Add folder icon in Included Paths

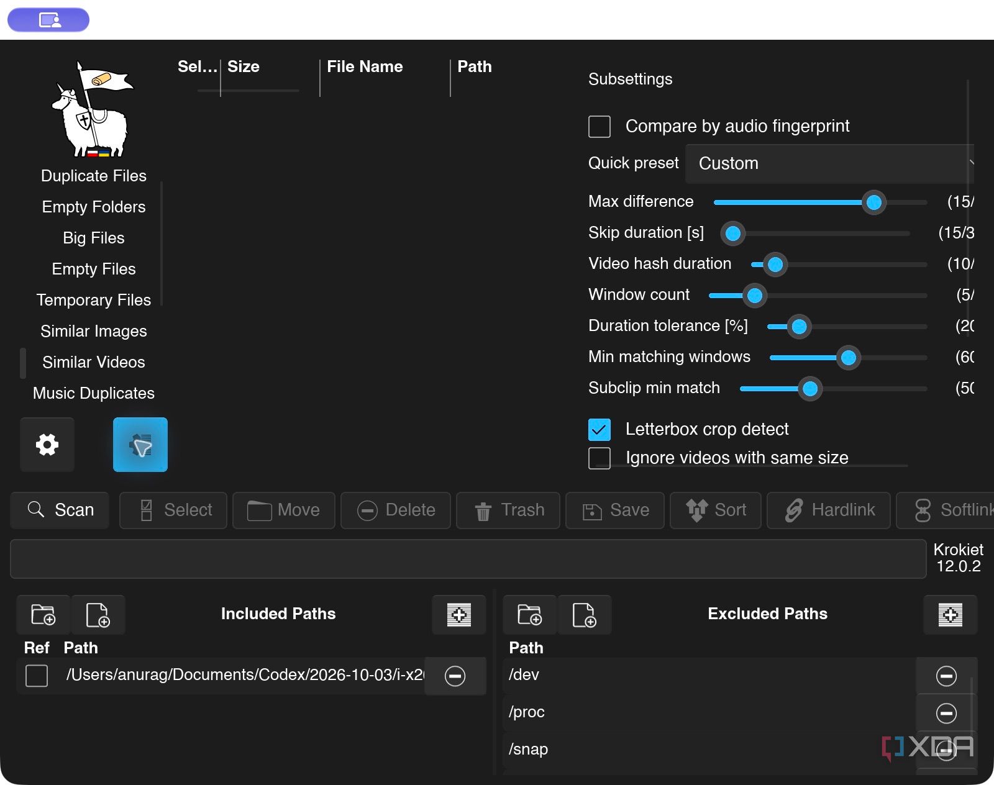coord(43,615)
